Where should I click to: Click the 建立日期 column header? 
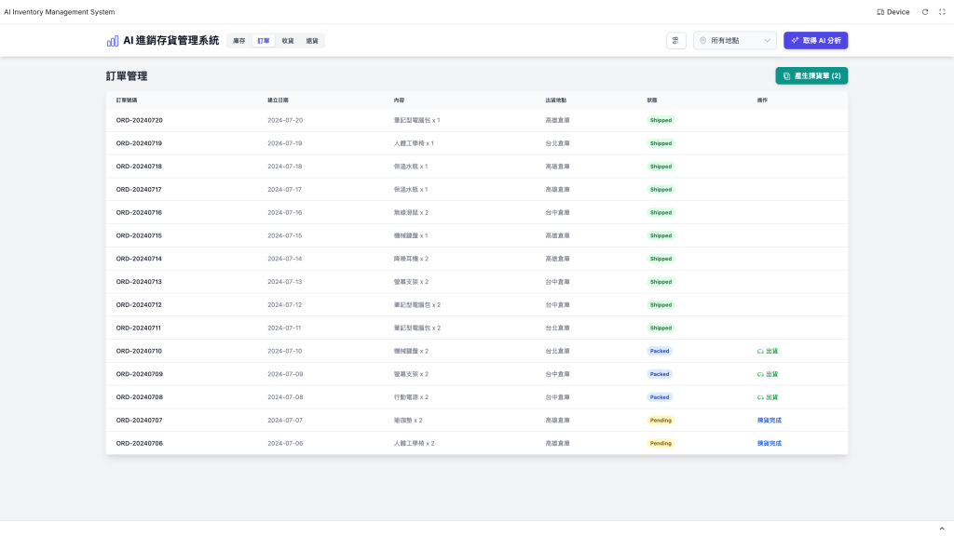tap(278, 100)
